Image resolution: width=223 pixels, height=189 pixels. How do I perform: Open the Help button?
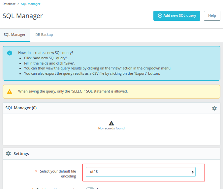coord(212,16)
